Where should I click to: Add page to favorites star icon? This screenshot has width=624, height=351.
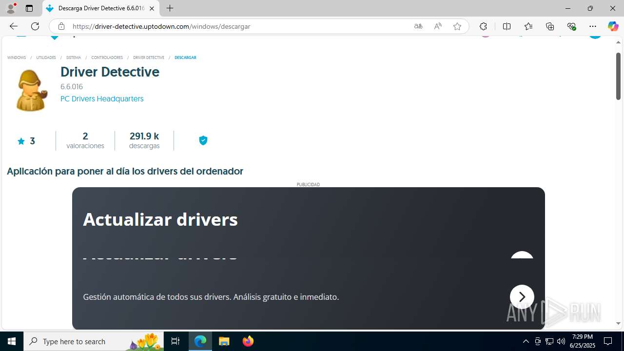click(x=457, y=26)
